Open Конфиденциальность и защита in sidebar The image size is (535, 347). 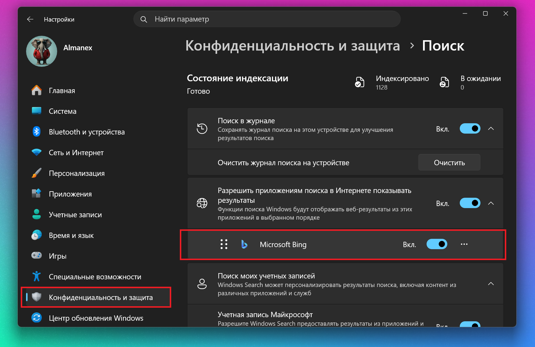tap(96, 297)
